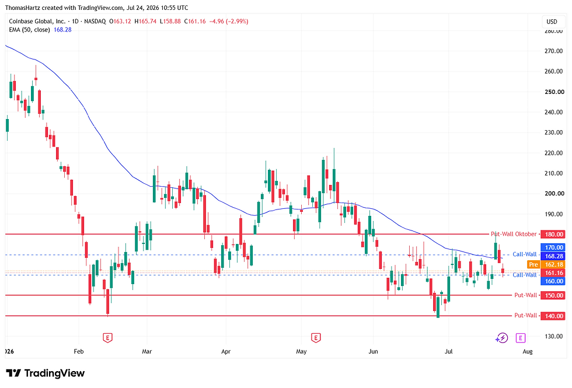Image resolution: width=572 pixels, height=388 pixels.
Task: Click the Call-Wall label on the 160.00 line
Action: point(525,275)
